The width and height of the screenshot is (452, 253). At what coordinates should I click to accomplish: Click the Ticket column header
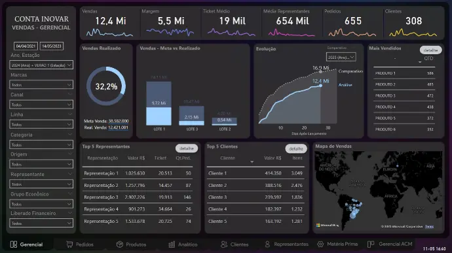(x=160, y=158)
